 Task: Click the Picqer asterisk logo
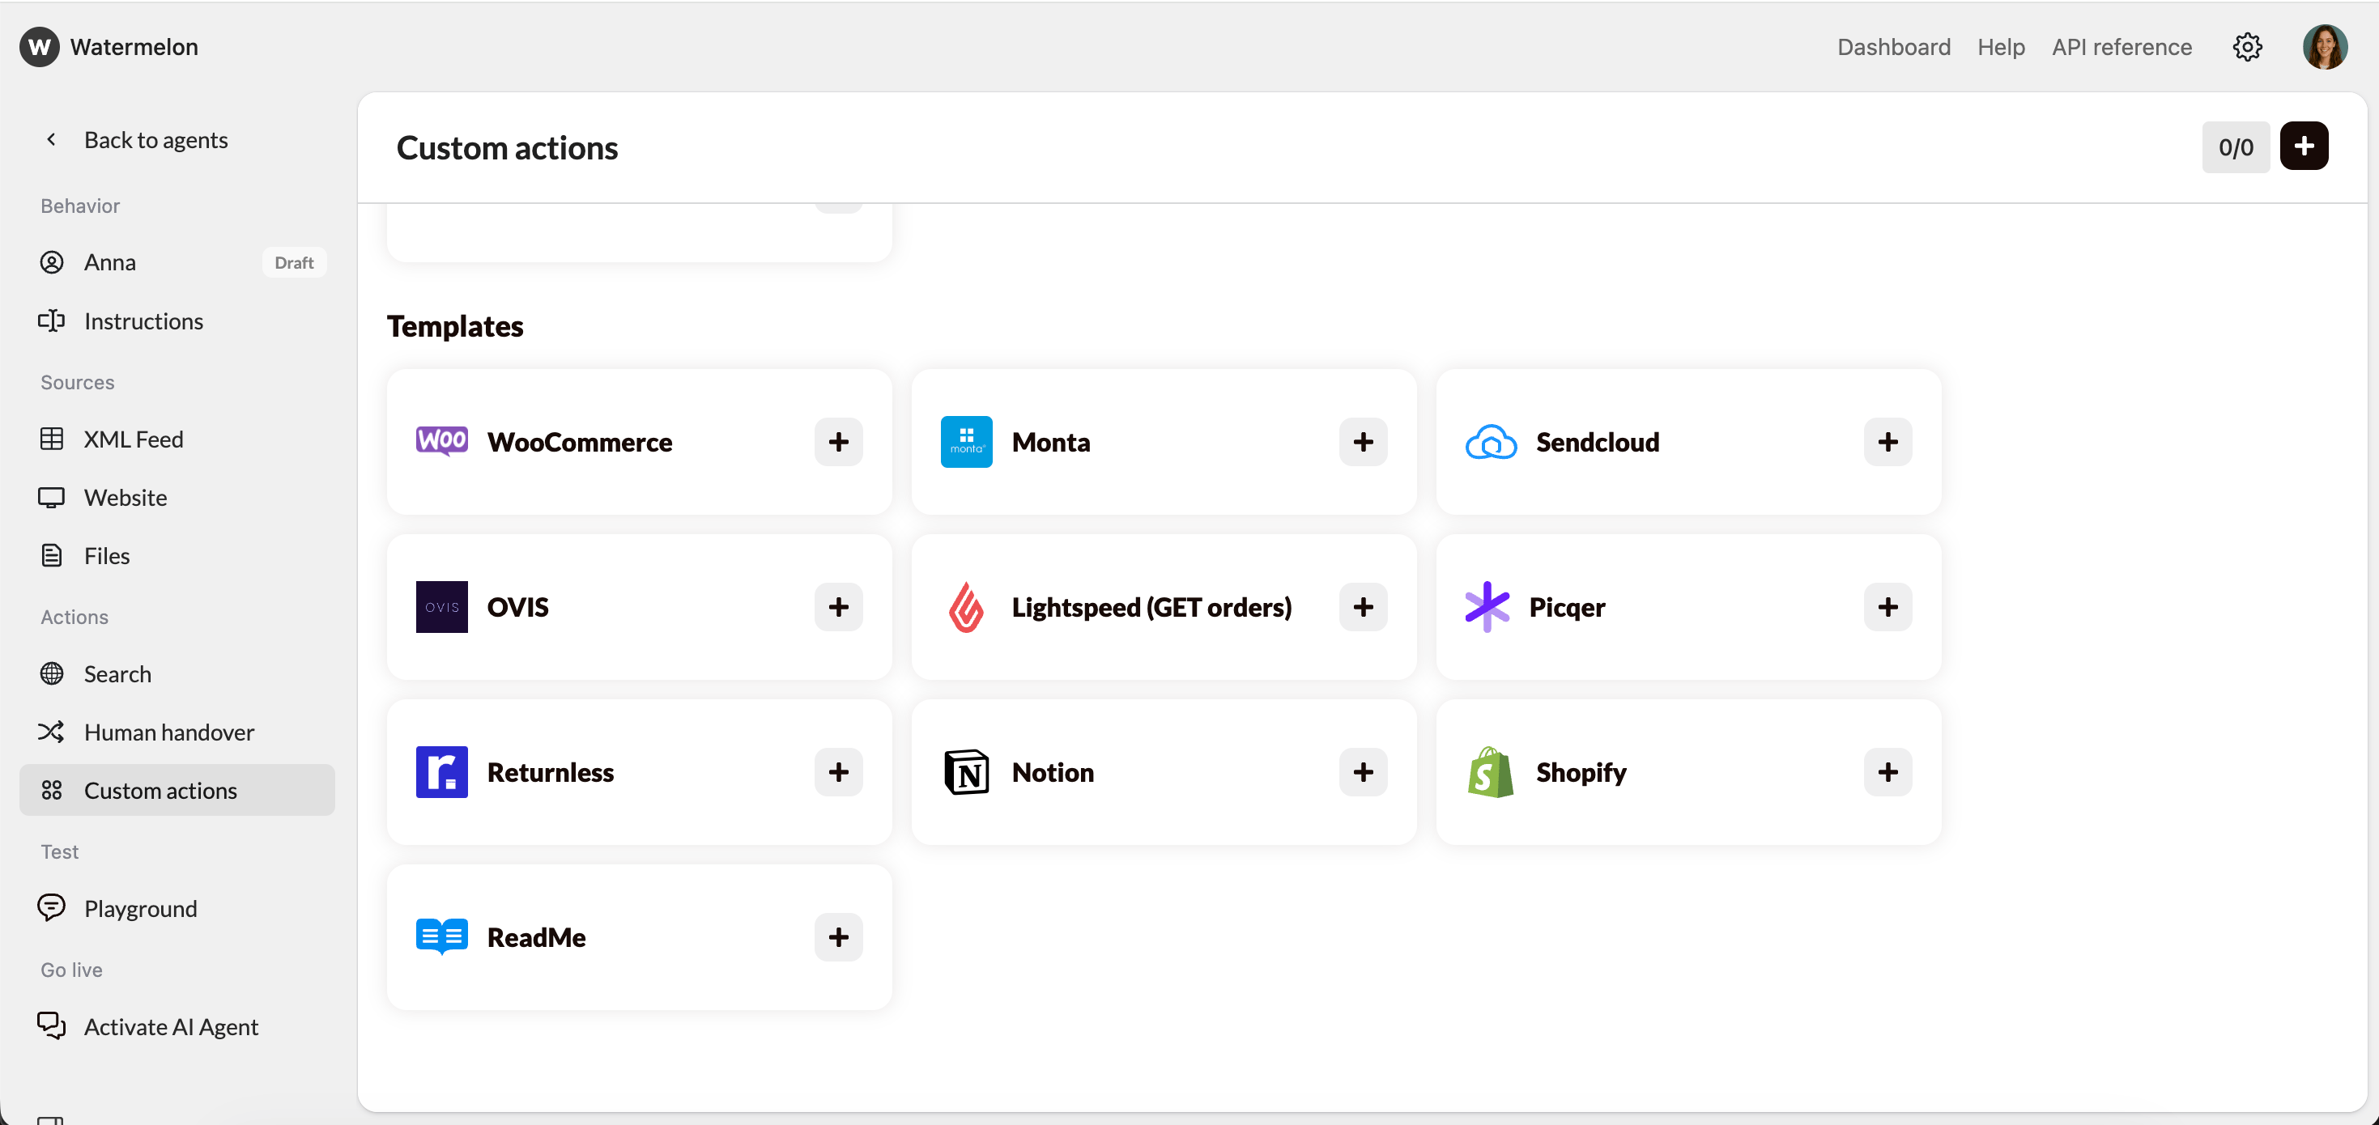(1487, 607)
